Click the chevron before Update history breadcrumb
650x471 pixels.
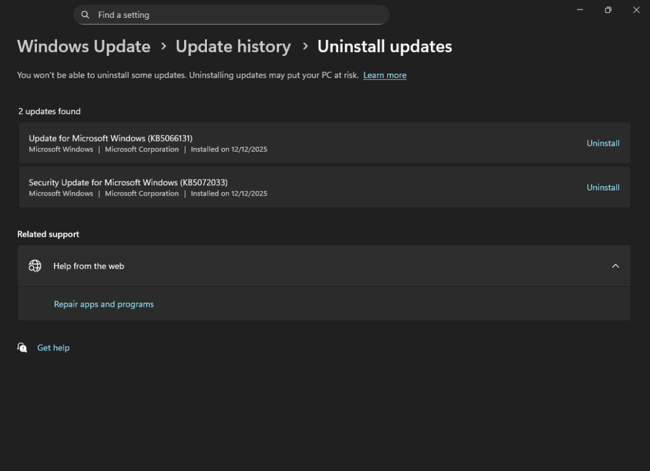[x=163, y=46]
